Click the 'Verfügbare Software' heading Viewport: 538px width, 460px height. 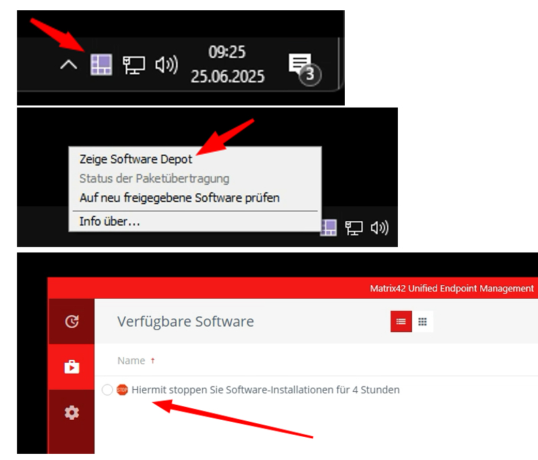pyautogui.click(x=186, y=322)
